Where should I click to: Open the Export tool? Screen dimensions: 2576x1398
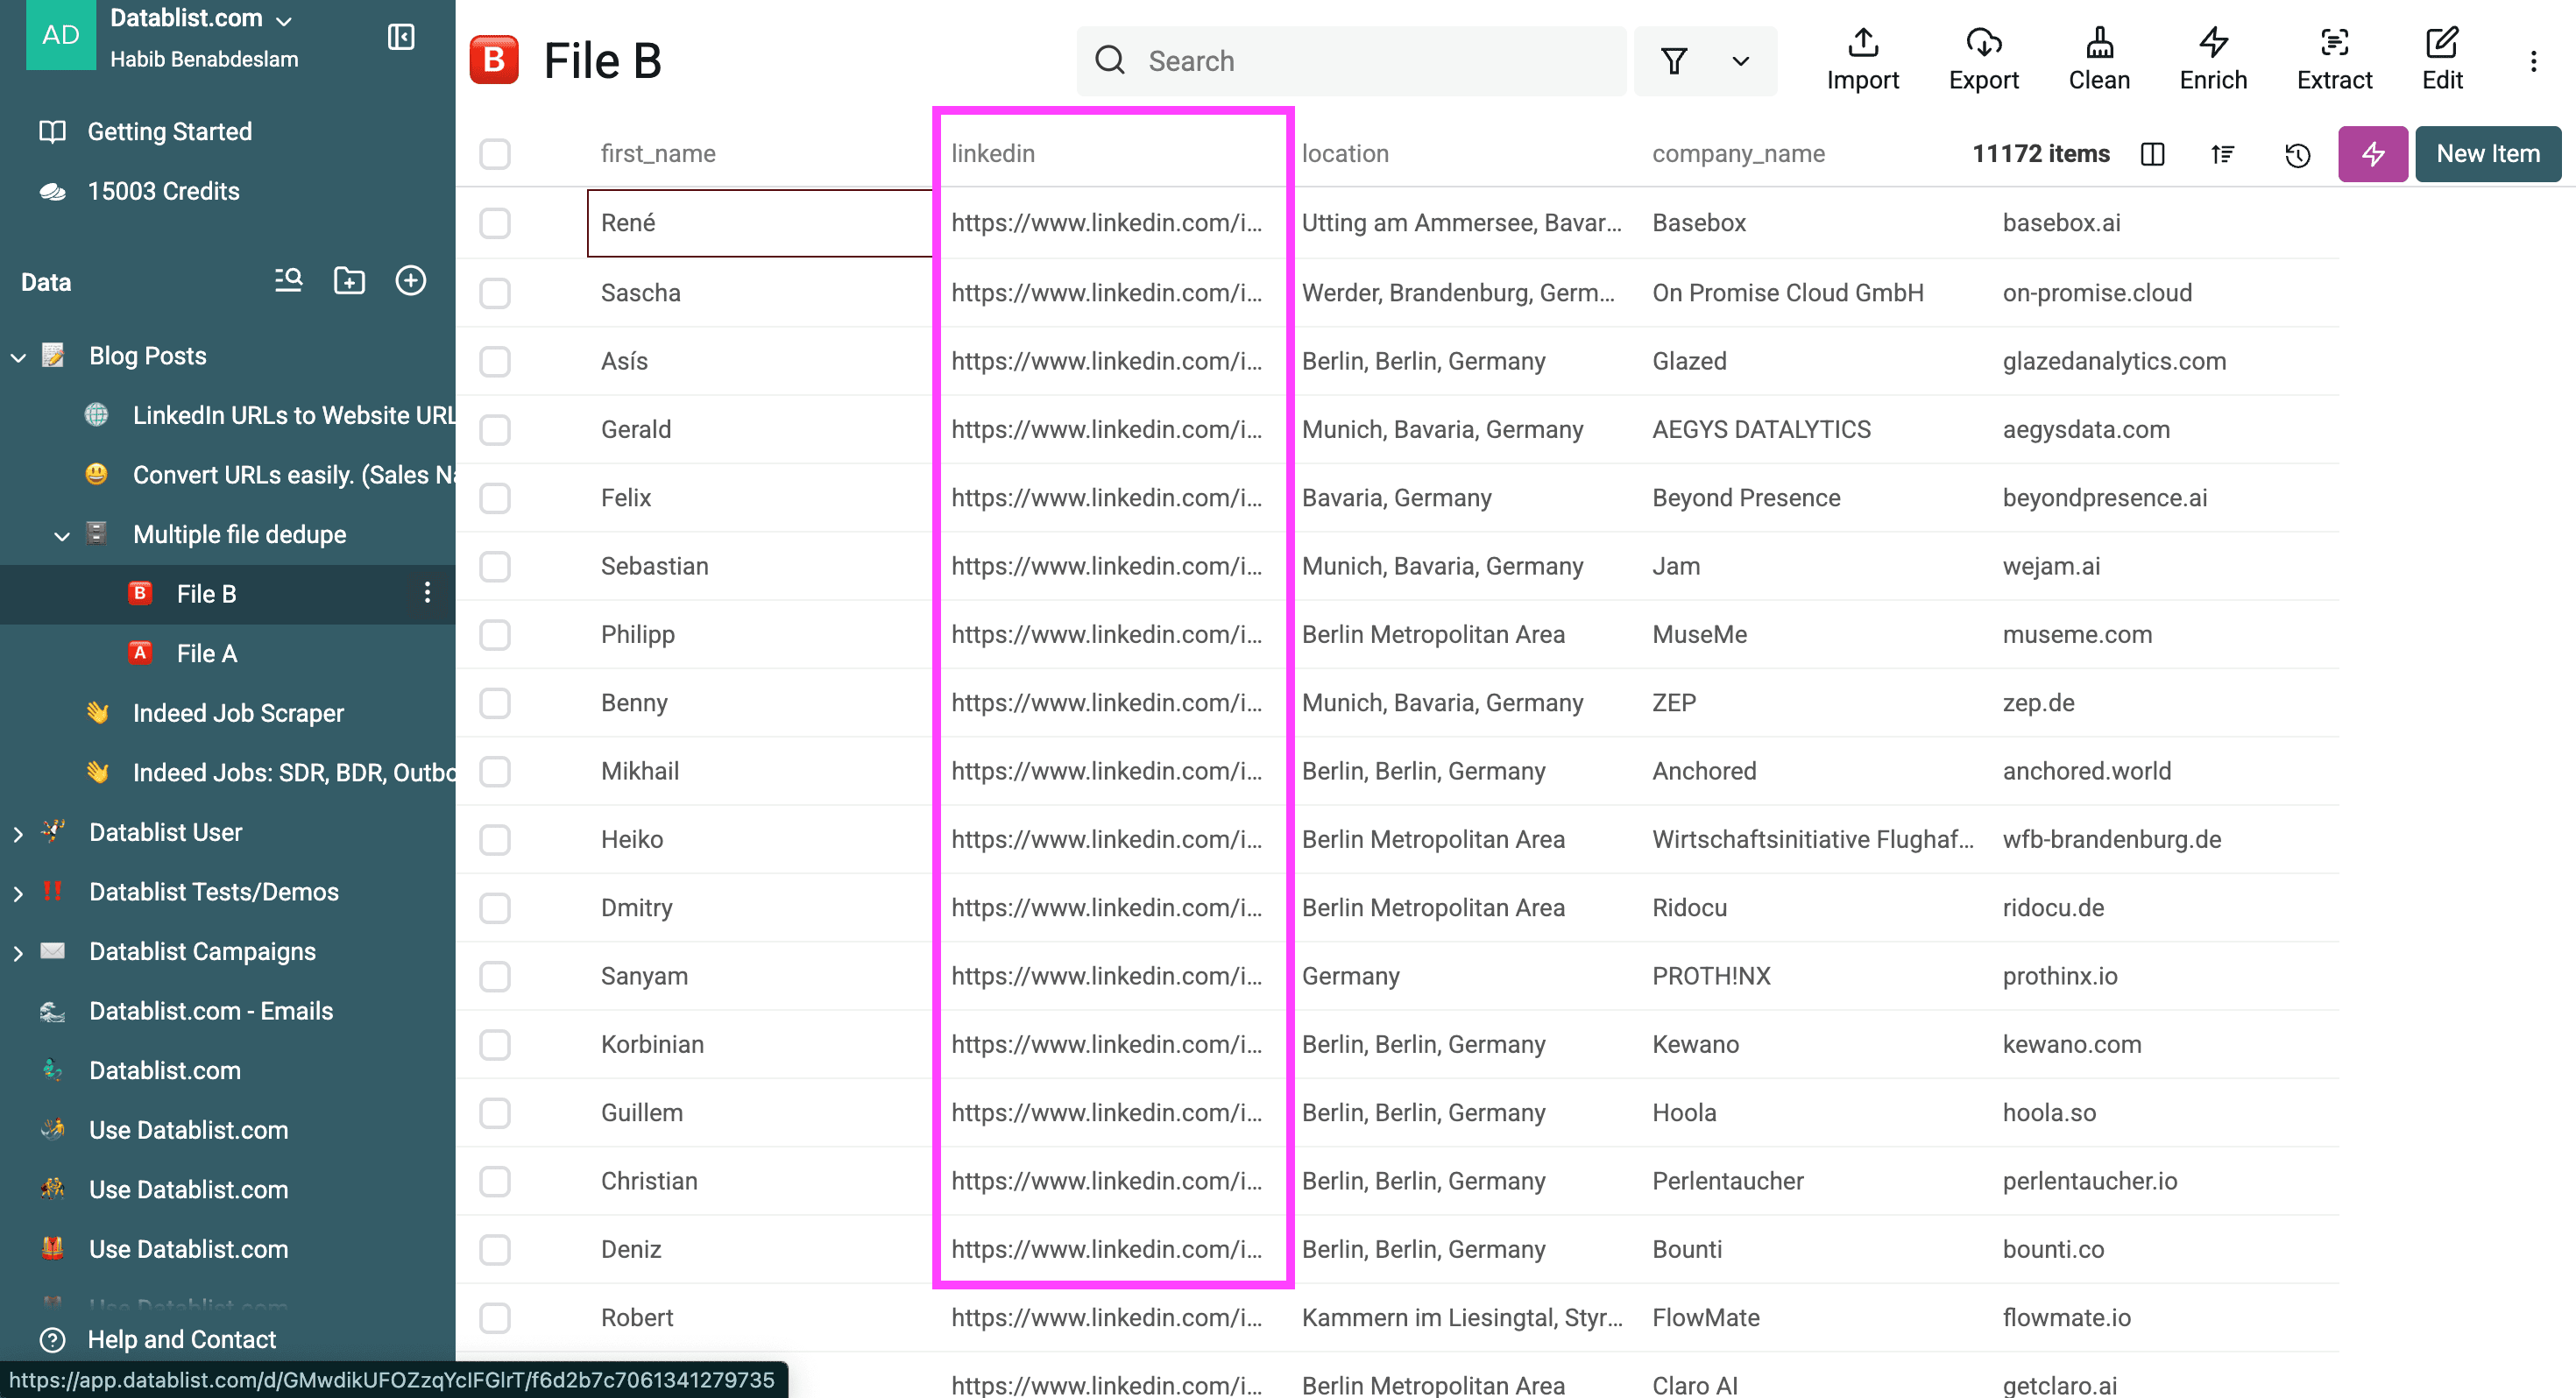(x=1984, y=58)
